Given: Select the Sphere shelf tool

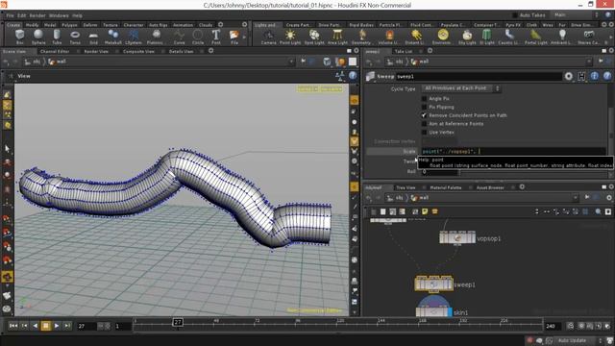Looking at the screenshot, I should click(38, 37).
